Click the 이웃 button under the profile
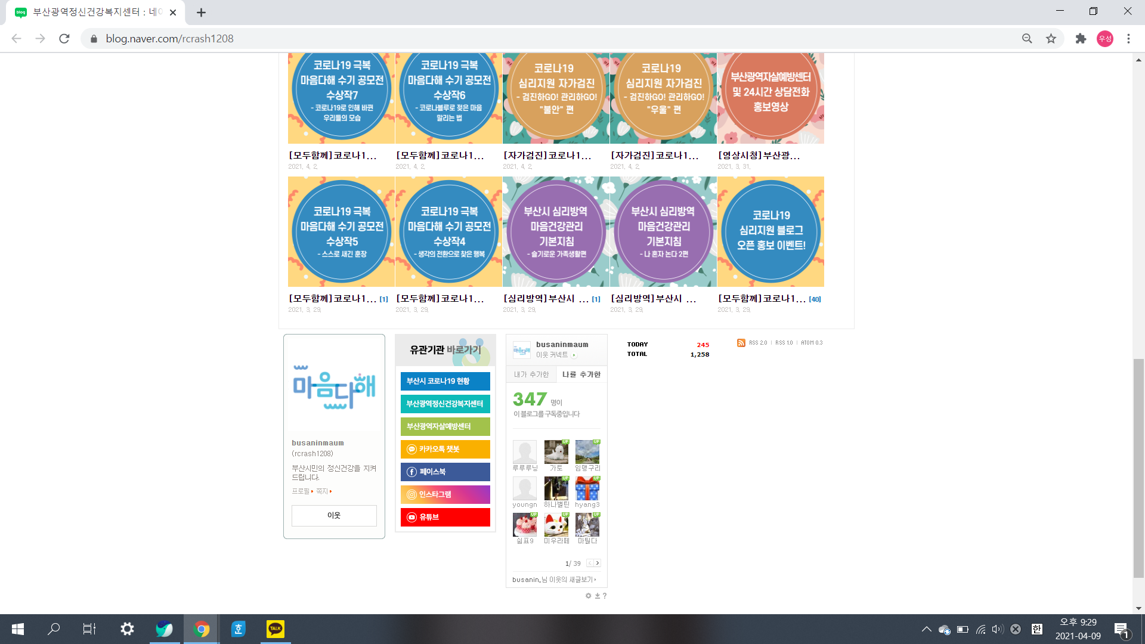Viewport: 1145px width, 644px height. click(x=334, y=516)
